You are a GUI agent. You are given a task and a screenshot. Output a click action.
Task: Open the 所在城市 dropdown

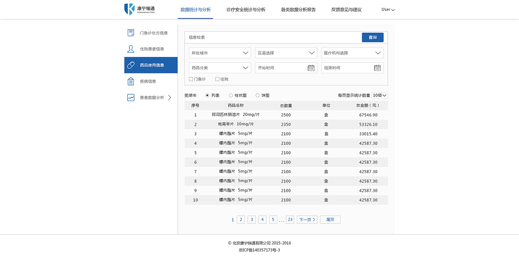(x=220, y=53)
